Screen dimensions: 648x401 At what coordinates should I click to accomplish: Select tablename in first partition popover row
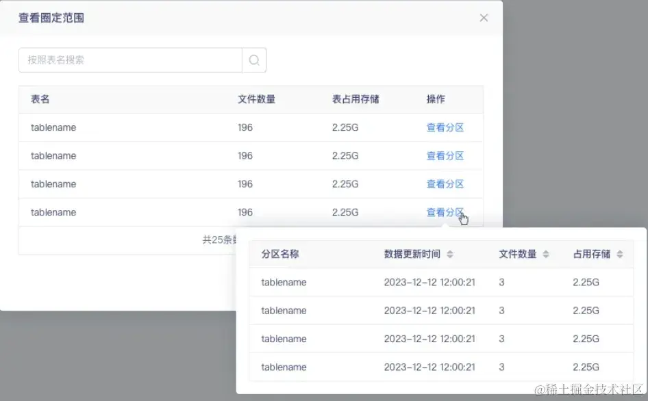coord(284,283)
